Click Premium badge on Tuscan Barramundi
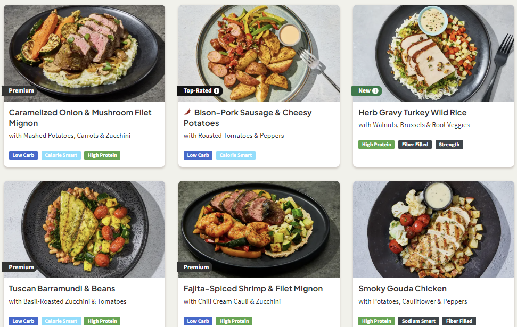 pyautogui.click(x=20, y=267)
